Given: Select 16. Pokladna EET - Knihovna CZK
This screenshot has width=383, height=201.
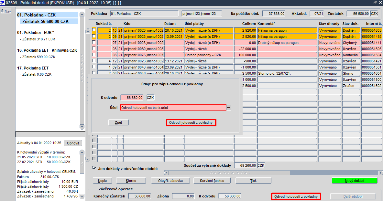Looking at the screenshot, I should 47,50.
